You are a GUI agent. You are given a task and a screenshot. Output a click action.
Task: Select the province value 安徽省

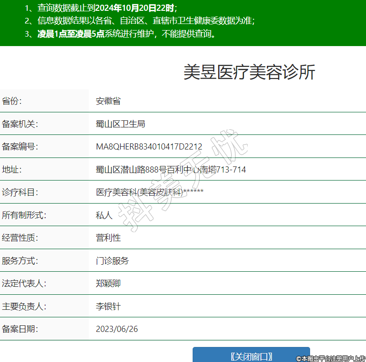coord(108,101)
